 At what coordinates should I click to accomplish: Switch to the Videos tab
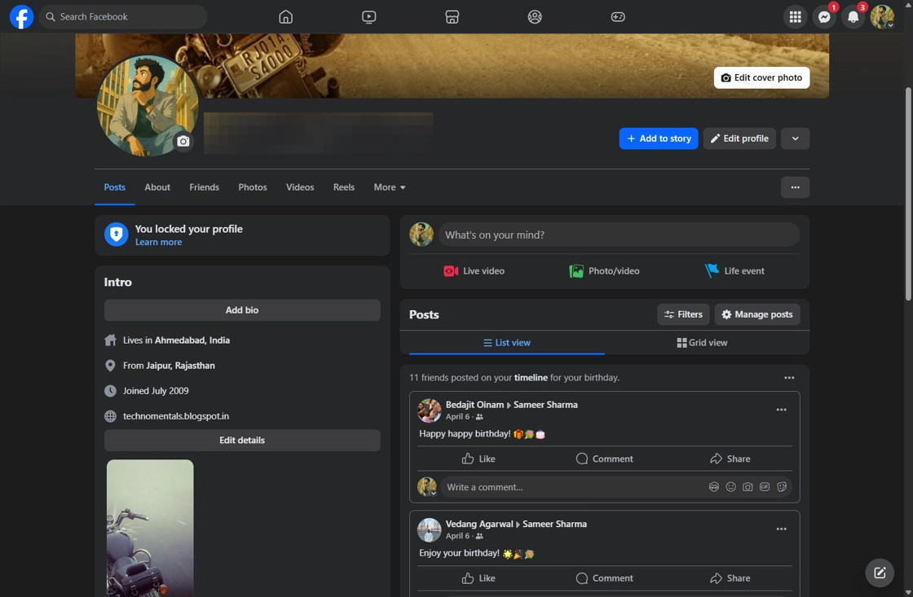(300, 187)
